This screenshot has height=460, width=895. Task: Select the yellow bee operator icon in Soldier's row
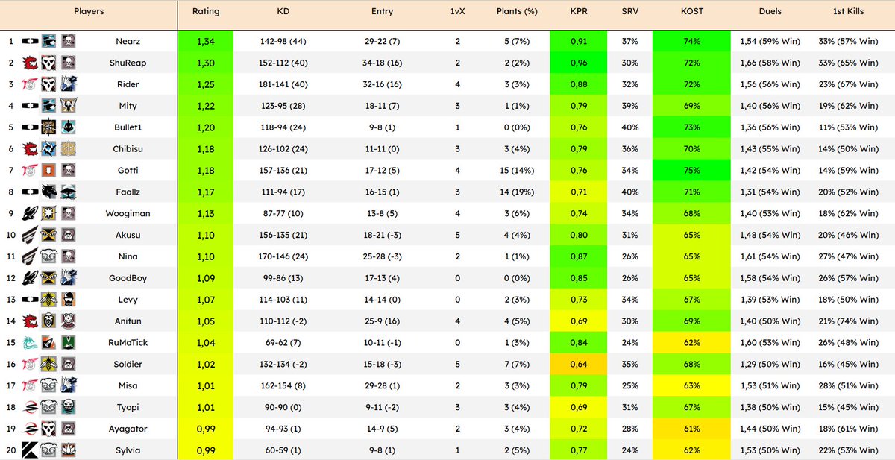click(x=49, y=365)
